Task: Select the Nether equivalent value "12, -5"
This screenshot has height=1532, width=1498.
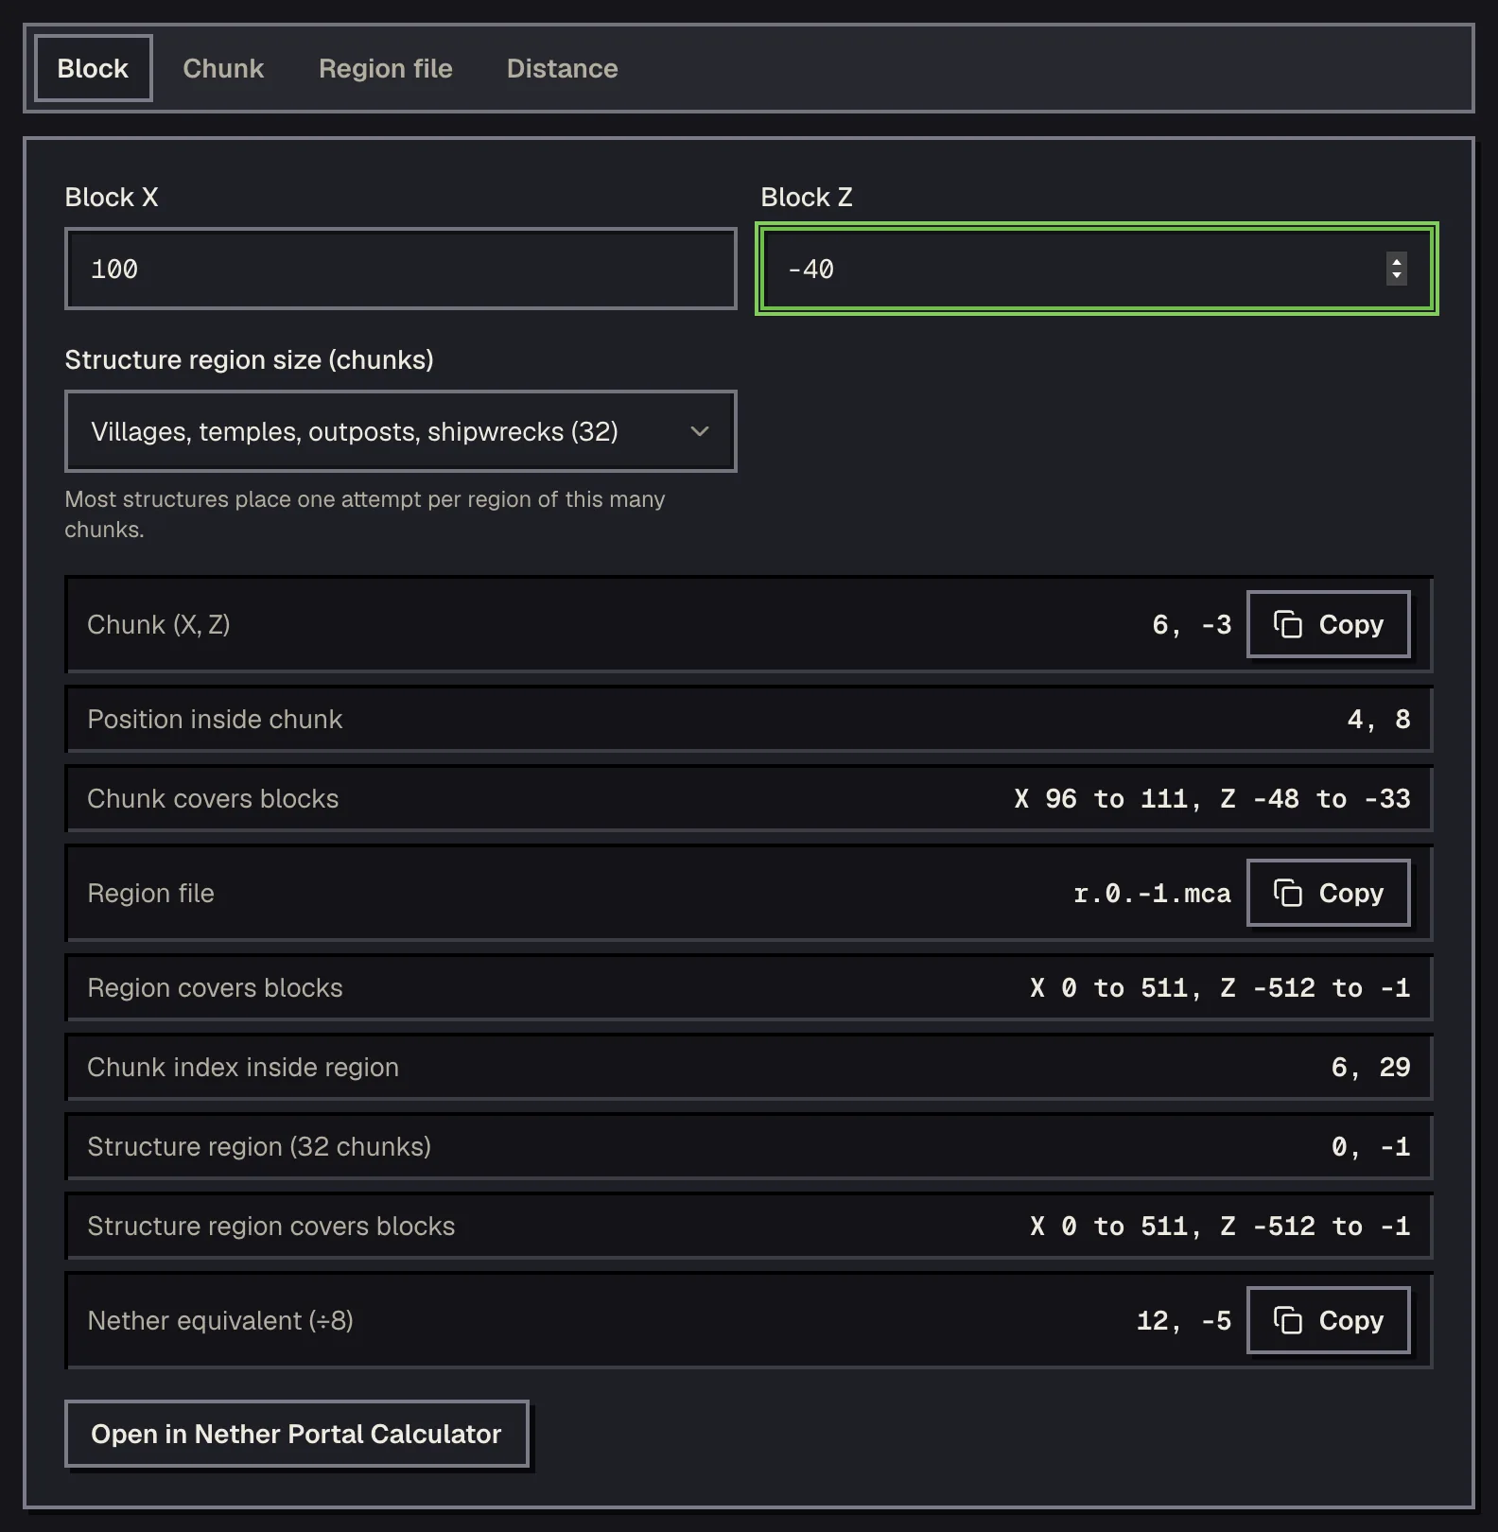Action: coord(1184,1320)
